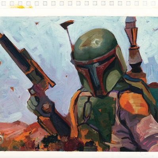
Task: Click the first perforation hole at top-left
Action: click(x=4, y=3)
